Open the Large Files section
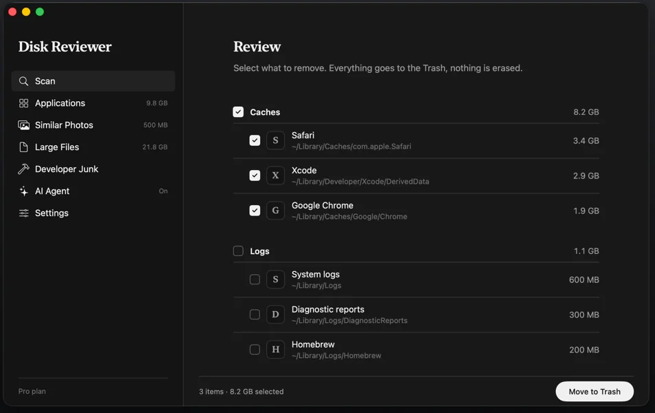This screenshot has height=413, width=655. pyautogui.click(x=93, y=147)
